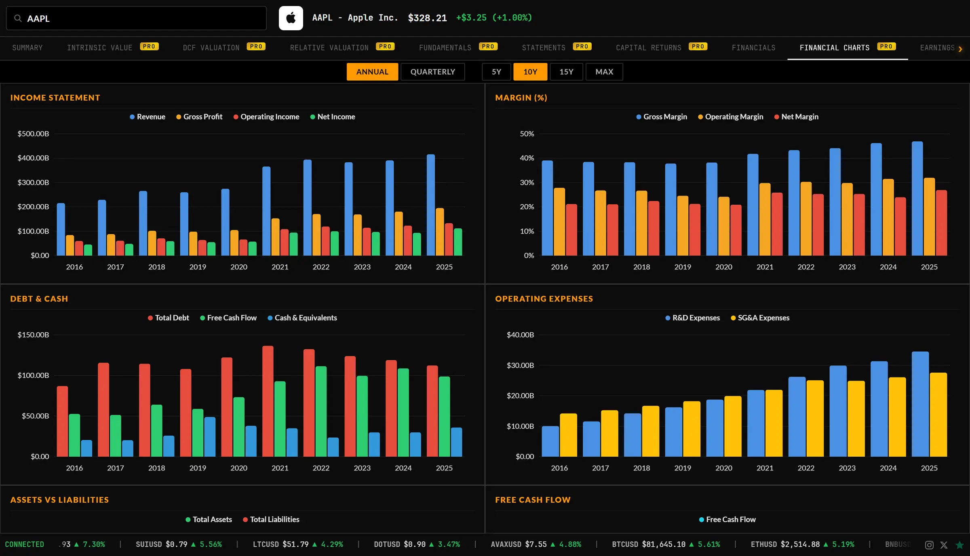Toggle Net Income legend entry

pos(333,117)
